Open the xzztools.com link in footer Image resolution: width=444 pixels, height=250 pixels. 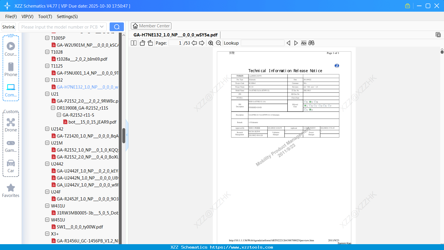click(241, 247)
